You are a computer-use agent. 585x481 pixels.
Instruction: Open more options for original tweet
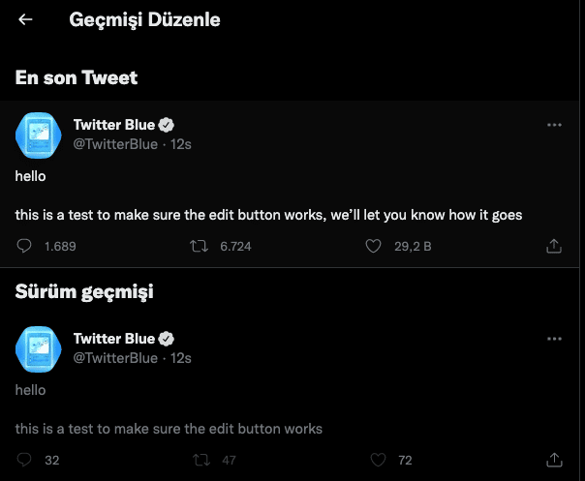point(554,339)
